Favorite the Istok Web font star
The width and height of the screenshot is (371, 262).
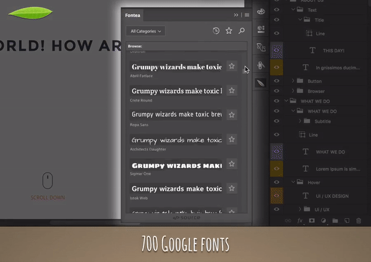tap(232, 188)
